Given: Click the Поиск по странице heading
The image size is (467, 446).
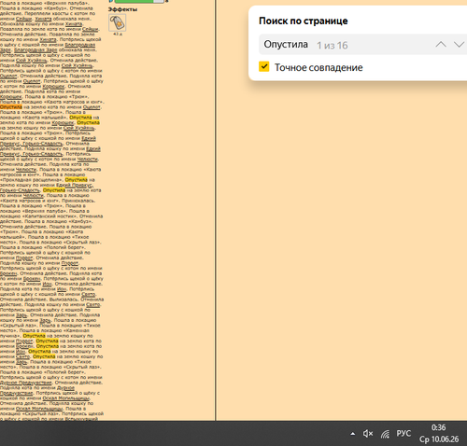Looking at the screenshot, I should (x=304, y=21).
